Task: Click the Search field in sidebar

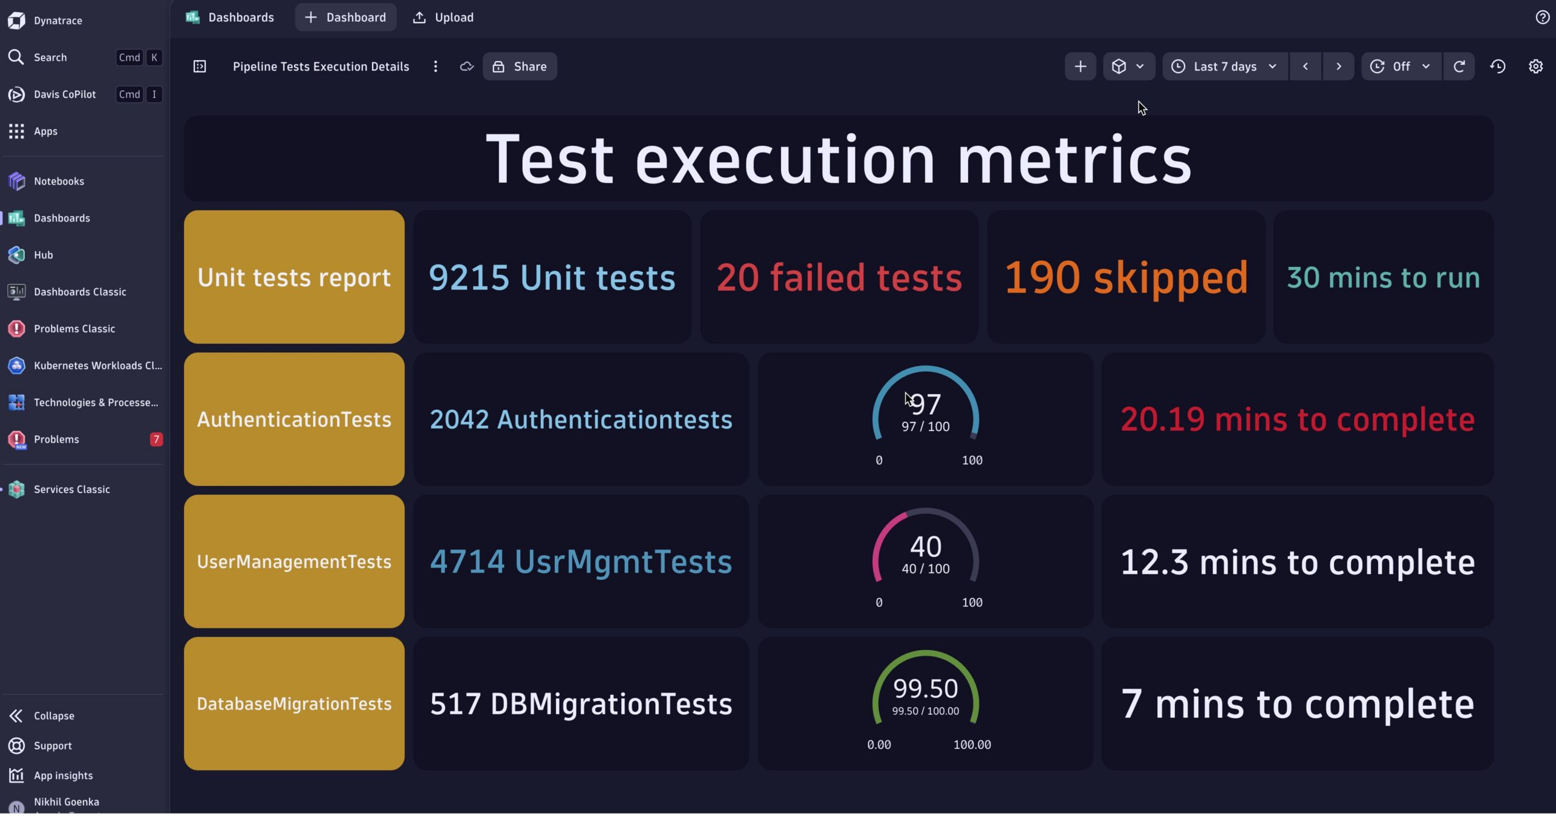Action: [50, 57]
